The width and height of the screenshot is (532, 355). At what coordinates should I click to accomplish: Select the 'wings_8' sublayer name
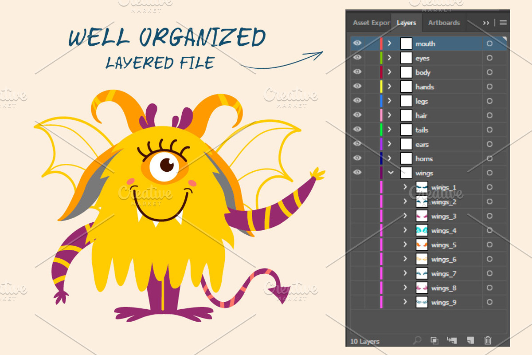pyautogui.click(x=444, y=288)
